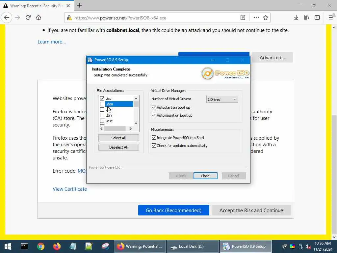This screenshot has height=253, width=337.
Task: Open a new Firefox tab
Action: [79, 5]
